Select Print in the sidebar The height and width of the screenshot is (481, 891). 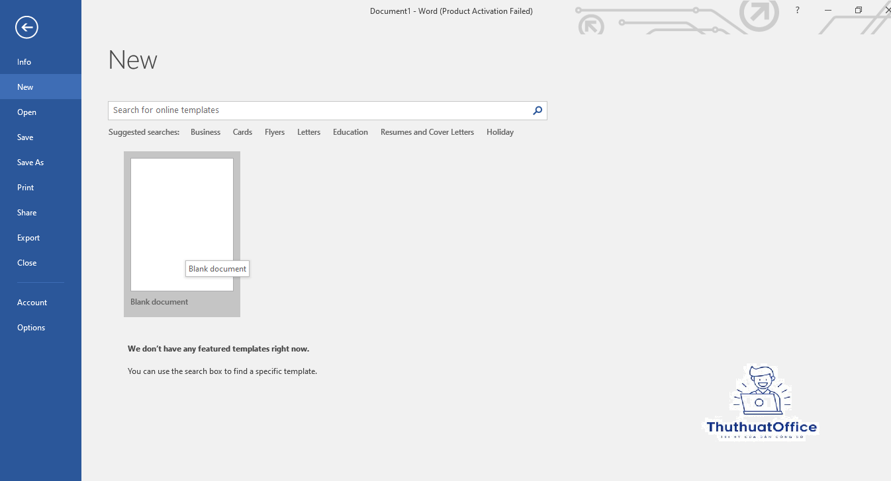coord(40,188)
